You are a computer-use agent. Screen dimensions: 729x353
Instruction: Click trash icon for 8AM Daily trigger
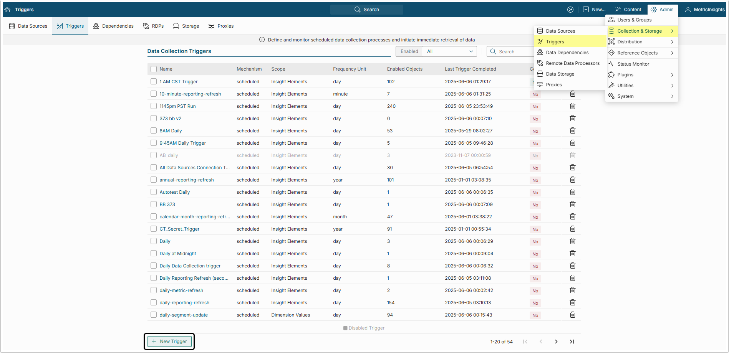pos(572,131)
